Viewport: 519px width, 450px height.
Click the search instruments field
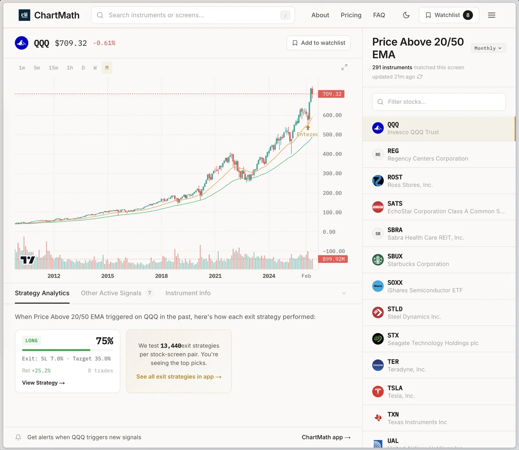[x=193, y=15]
